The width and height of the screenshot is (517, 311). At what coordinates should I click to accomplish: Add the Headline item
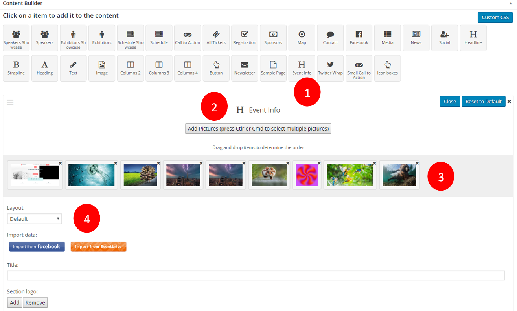point(473,38)
